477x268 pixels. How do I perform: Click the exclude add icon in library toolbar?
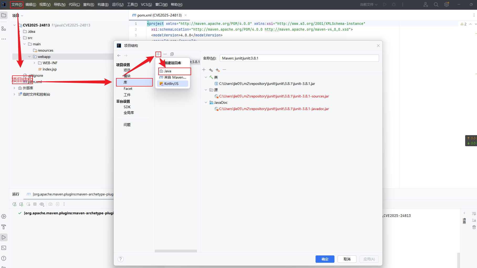point(218,70)
